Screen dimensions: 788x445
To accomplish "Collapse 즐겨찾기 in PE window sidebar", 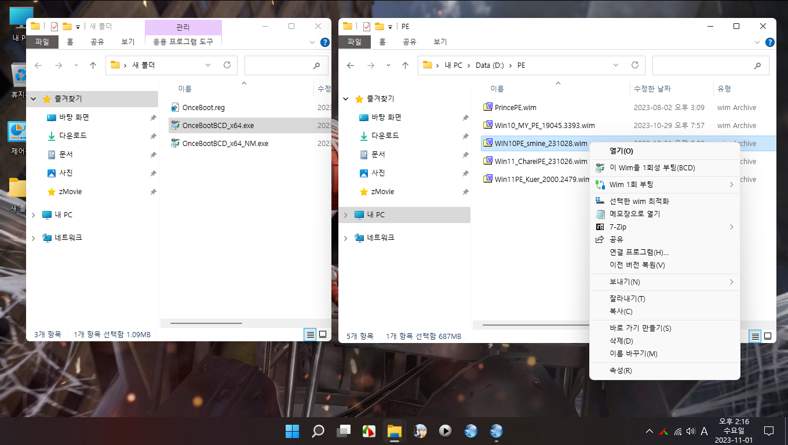I will pyautogui.click(x=346, y=99).
